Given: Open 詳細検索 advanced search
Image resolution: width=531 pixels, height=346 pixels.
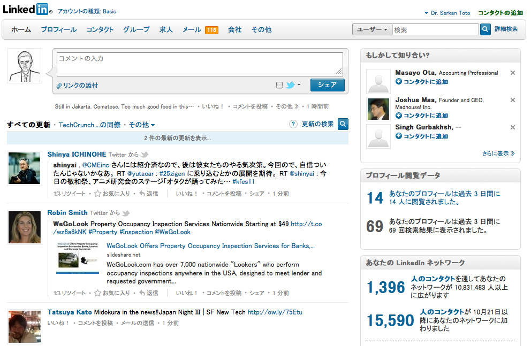Looking at the screenshot, I should pos(506,29).
